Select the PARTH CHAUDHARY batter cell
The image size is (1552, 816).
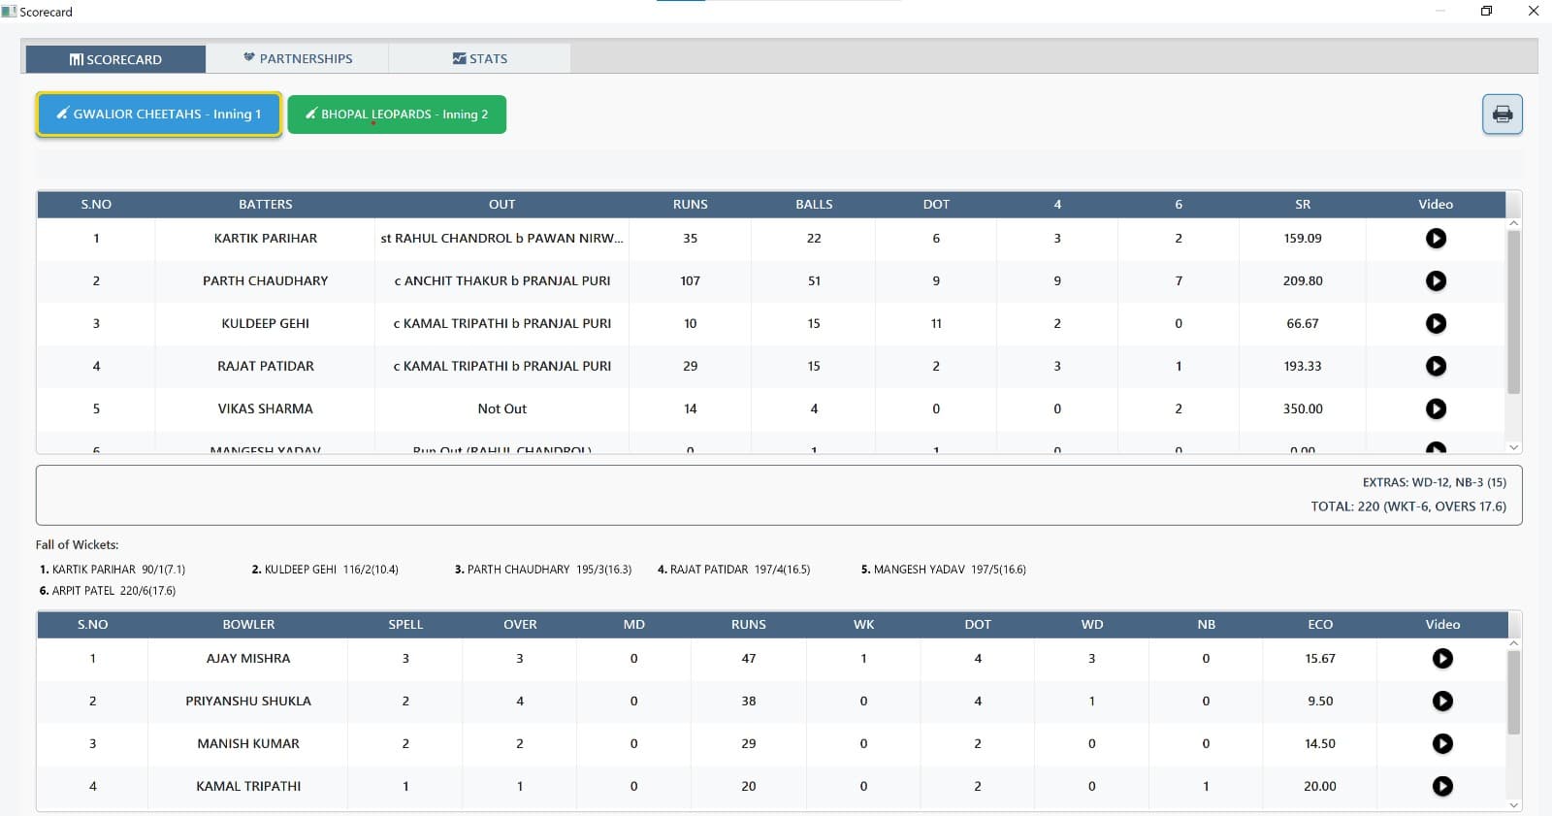pos(265,280)
